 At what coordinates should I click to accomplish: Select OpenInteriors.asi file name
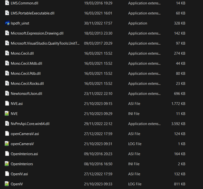(24, 154)
